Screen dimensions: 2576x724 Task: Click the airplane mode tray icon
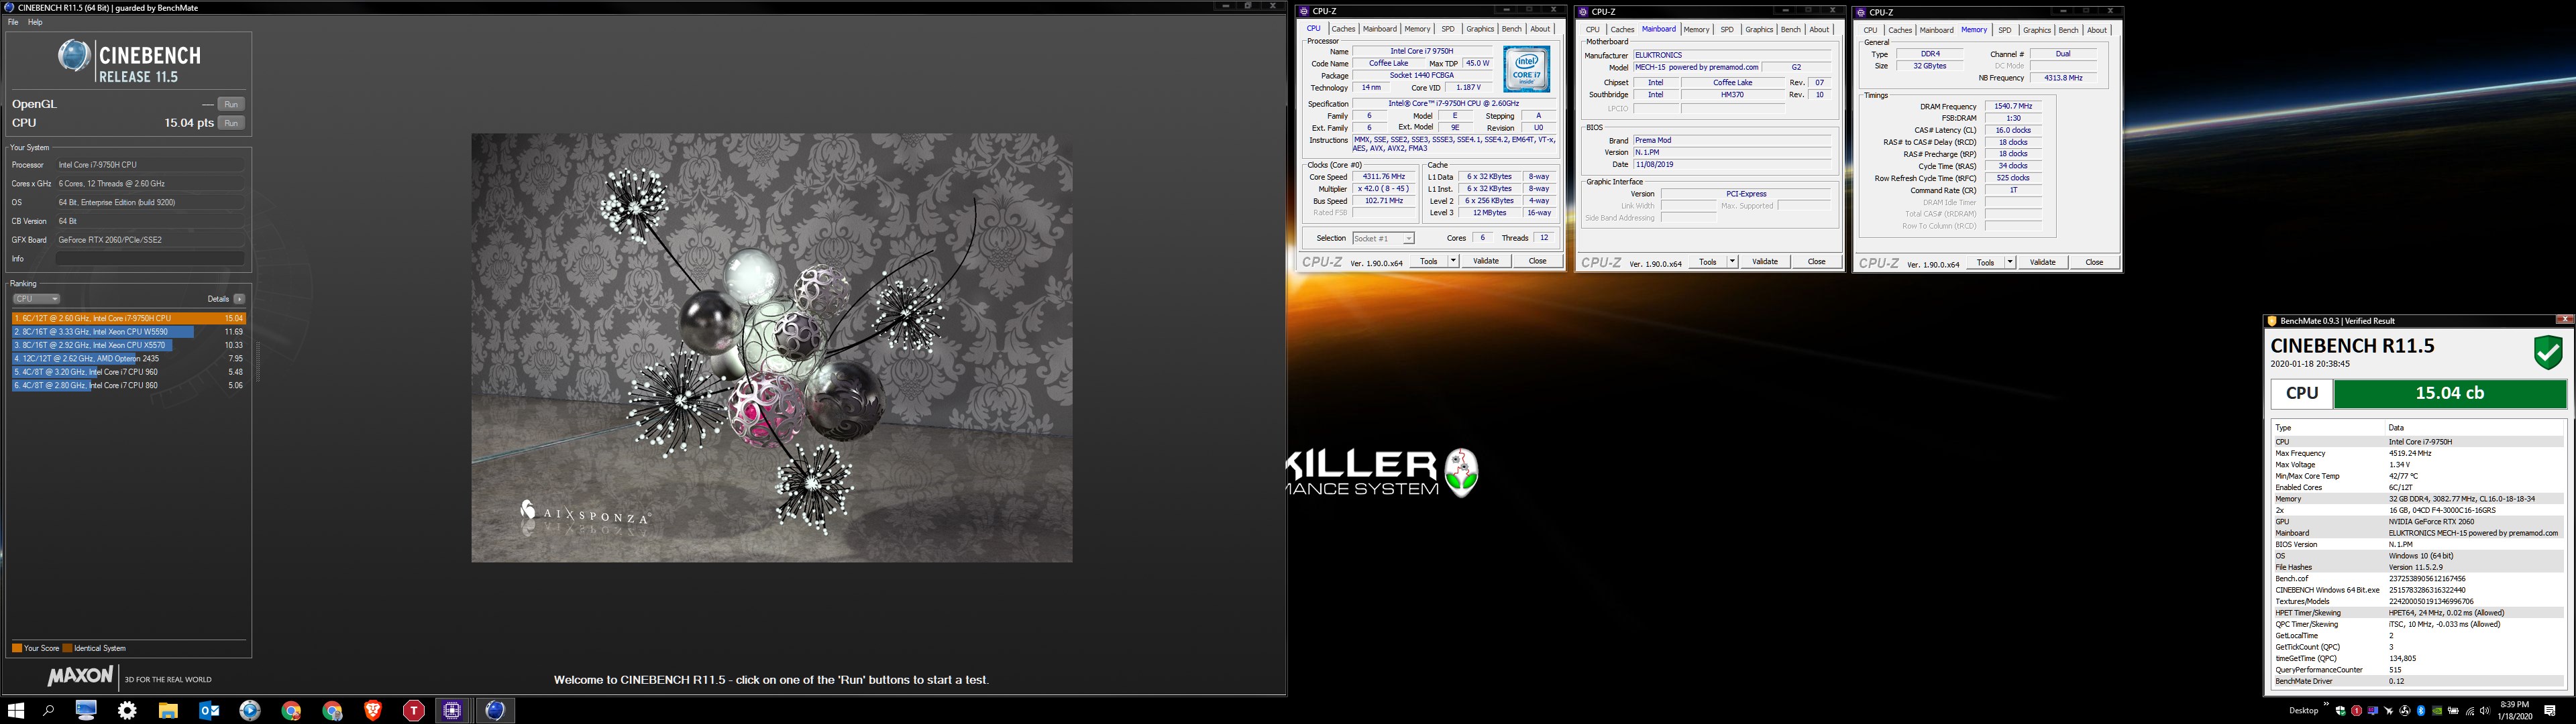[2389, 711]
